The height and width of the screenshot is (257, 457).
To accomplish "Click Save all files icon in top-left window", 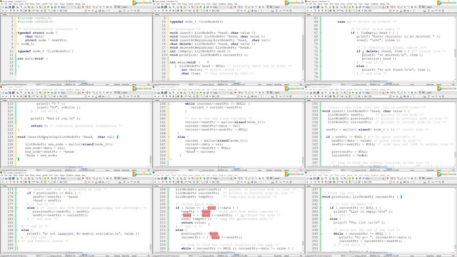I will tap(13, 7).
